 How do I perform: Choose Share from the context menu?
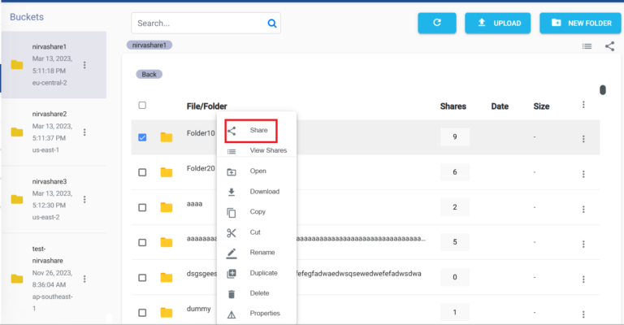pos(258,130)
